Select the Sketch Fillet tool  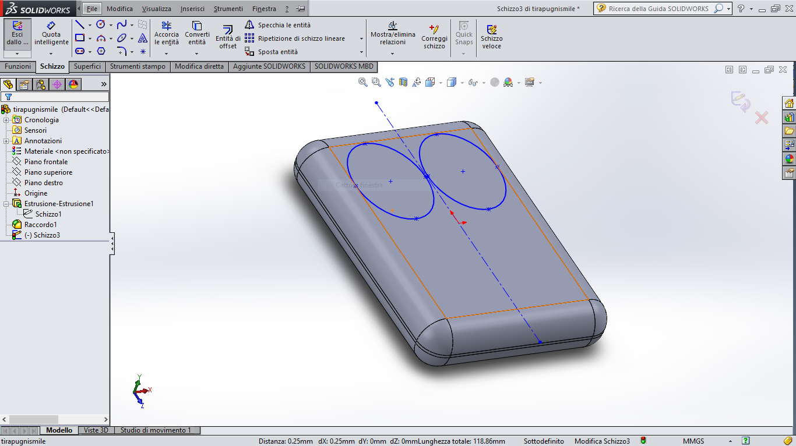pyautogui.click(x=122, y=51)
